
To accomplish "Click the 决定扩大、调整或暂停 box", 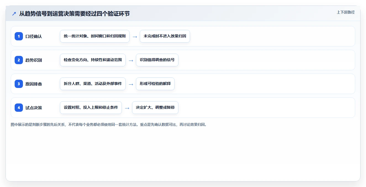I will pyautogui.click(x=155, y=108).
